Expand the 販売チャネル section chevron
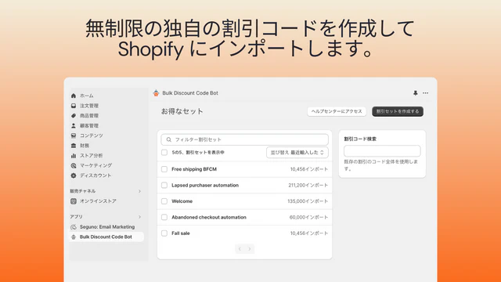 coord(139,191)
